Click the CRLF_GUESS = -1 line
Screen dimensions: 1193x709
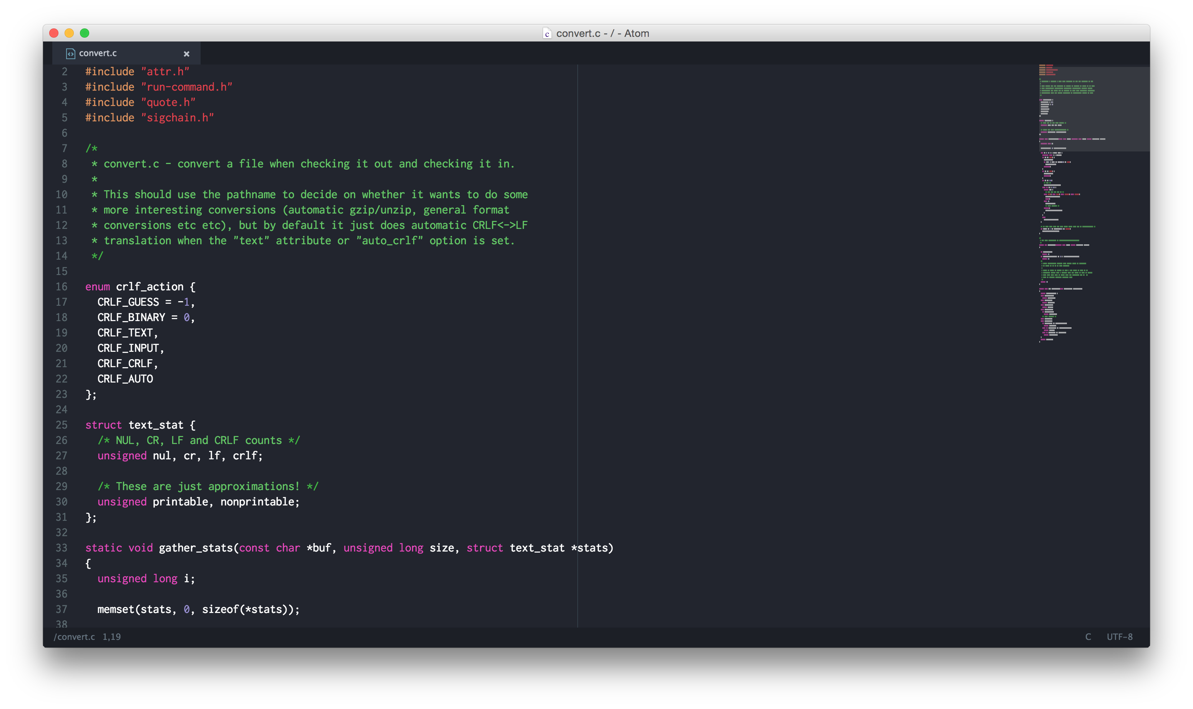coord(146,302)
